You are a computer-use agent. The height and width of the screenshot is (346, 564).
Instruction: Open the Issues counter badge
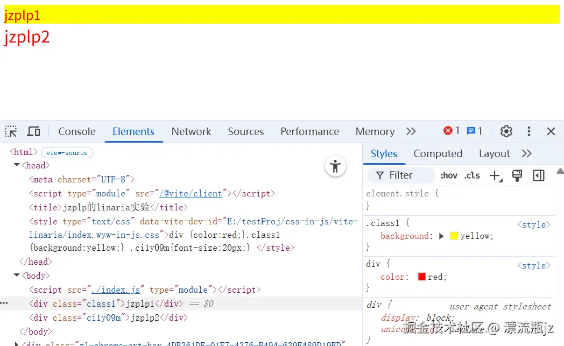coord(474,130)
